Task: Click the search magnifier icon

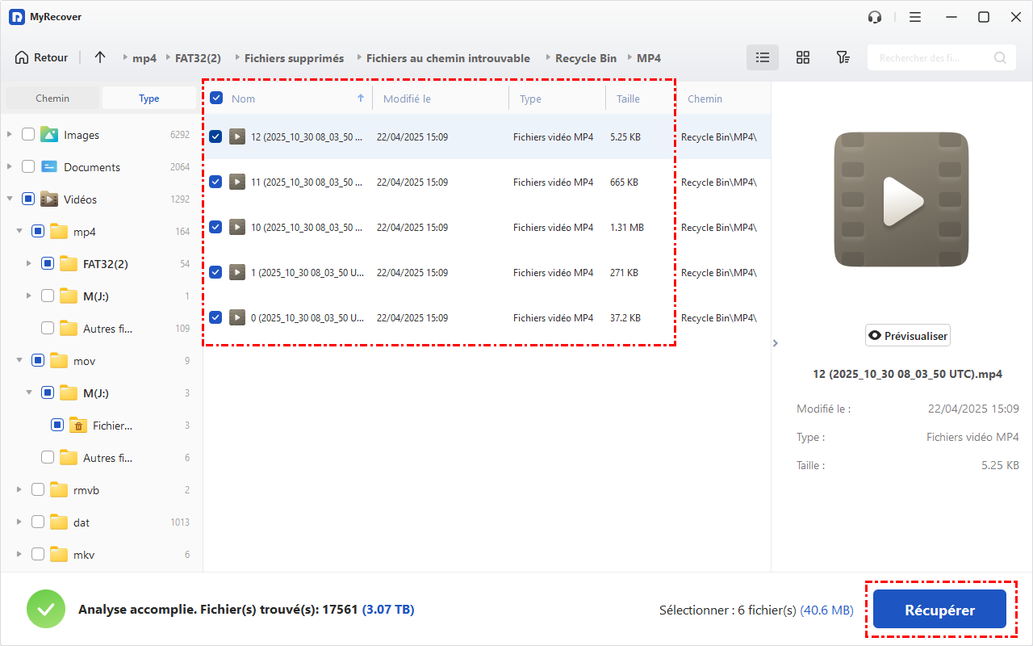Action: (1000, 57)
